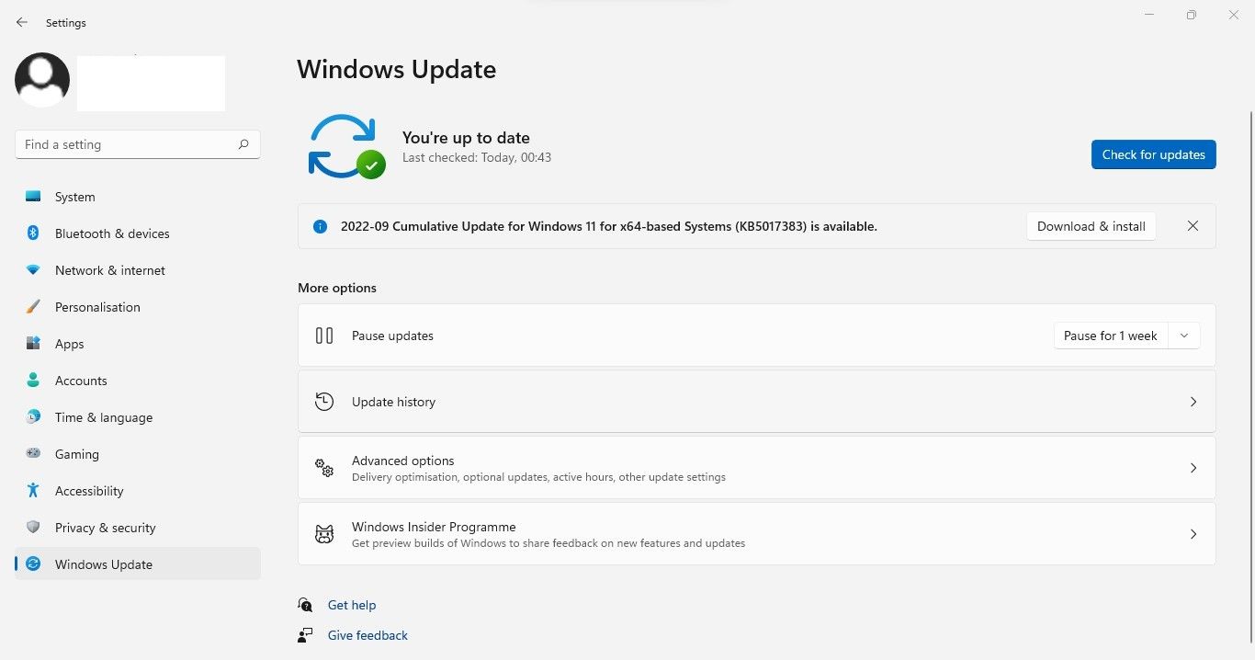Select Personalisation in sidebar
The height and width of the screenshot is (660, 1255).
coord(138,307)
